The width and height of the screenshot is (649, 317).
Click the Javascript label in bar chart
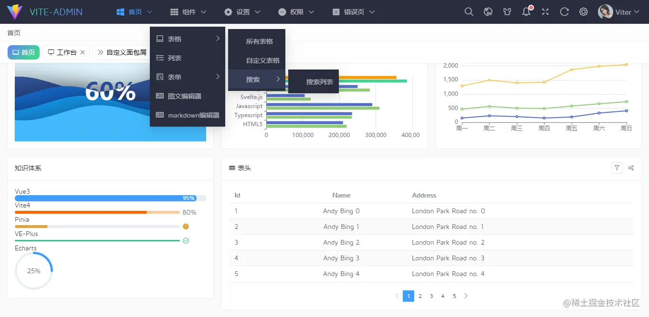(x=249, y=106)
